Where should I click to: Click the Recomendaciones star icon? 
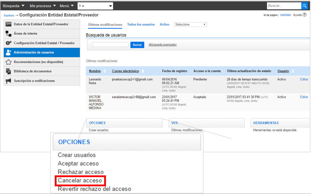9,62
